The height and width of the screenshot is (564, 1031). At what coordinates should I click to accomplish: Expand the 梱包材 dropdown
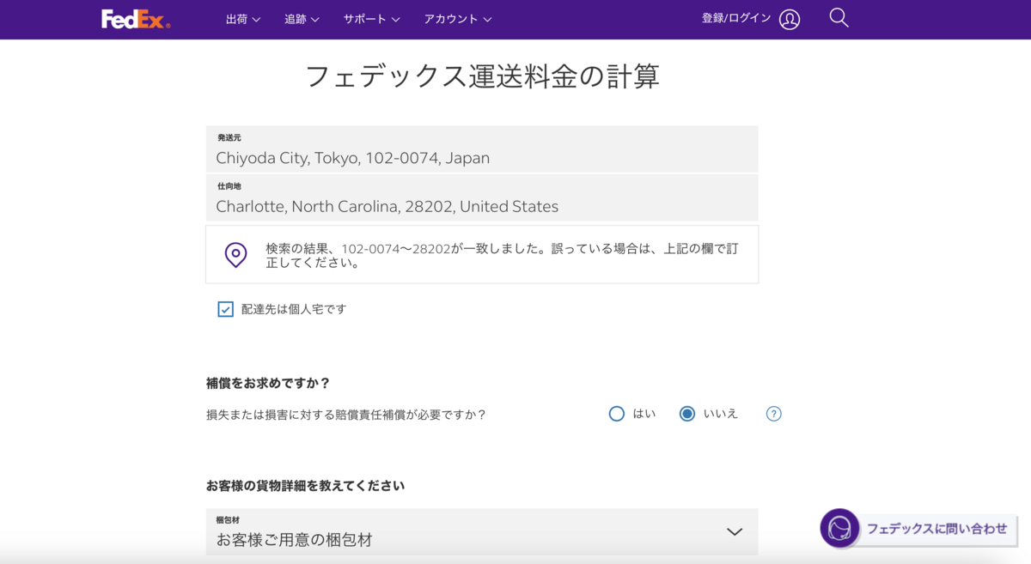(x=482, y=531)
